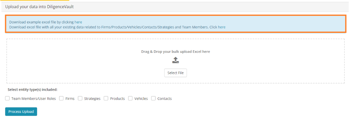Tick the Team Members/User Roles checkbox

pos(7,98)
